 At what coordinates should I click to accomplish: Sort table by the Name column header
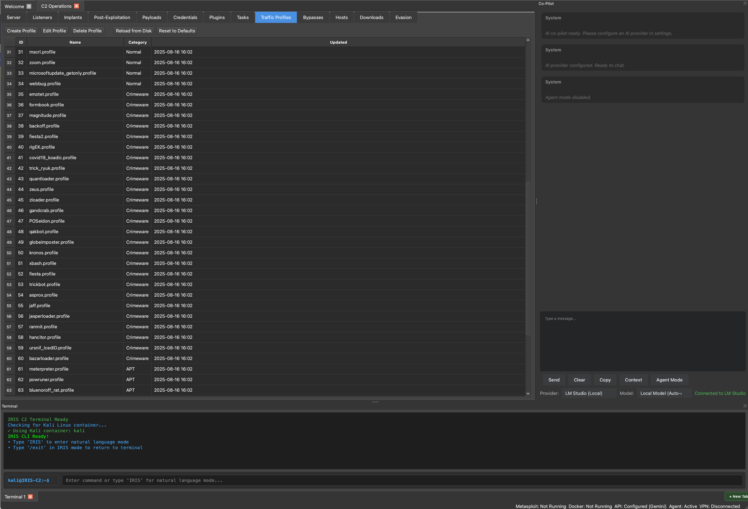75,42
